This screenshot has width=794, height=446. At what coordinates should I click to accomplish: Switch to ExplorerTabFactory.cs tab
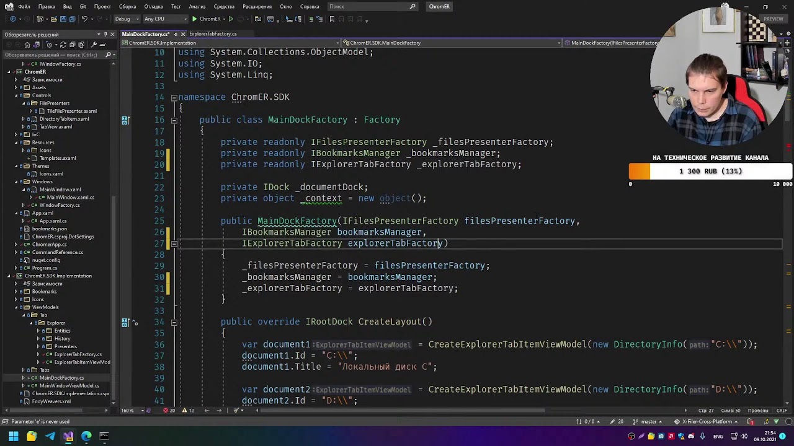click(213, 34)
